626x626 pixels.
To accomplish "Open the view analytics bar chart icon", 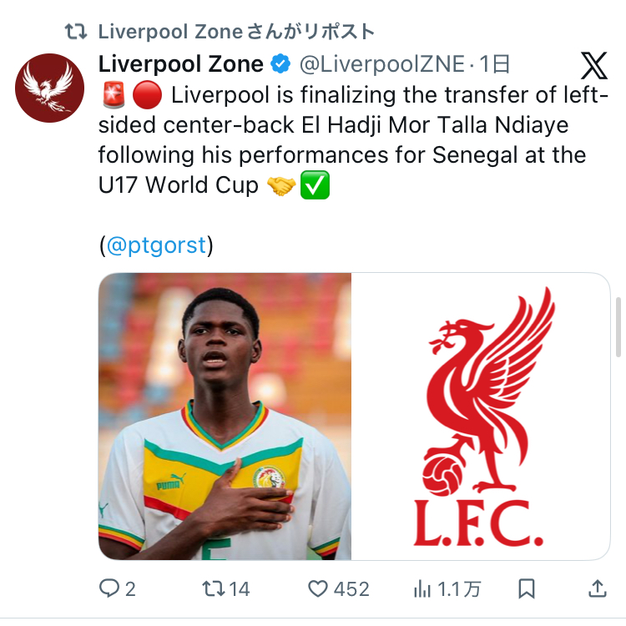I will (x=422, y=588).
